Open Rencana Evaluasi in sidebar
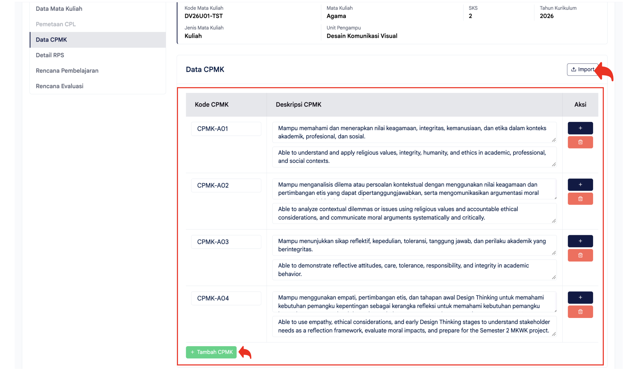 click(98, 86)
